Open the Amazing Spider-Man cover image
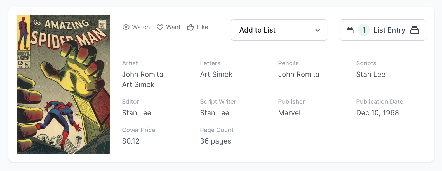The image size is (442, 171). click(63, 84)
